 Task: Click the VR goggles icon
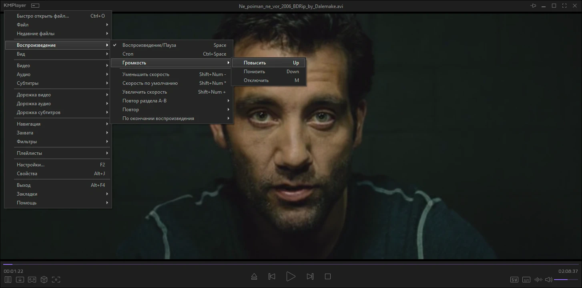point(32,280)
